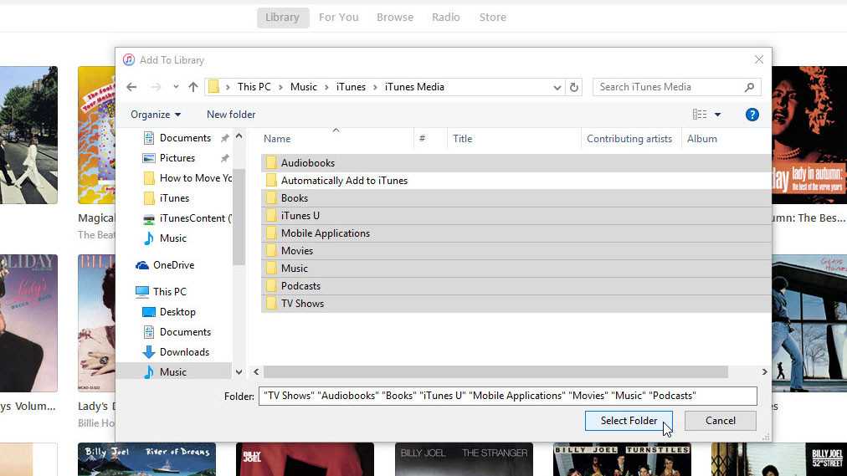Open How to Move Yo... folder in sidebar
Screen dimensions: 847x476
[x=187, y=178]
